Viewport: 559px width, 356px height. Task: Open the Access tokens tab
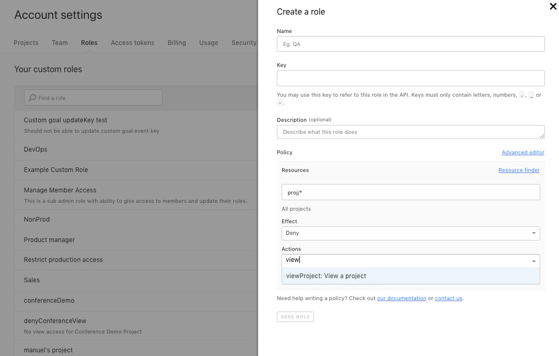132,42
